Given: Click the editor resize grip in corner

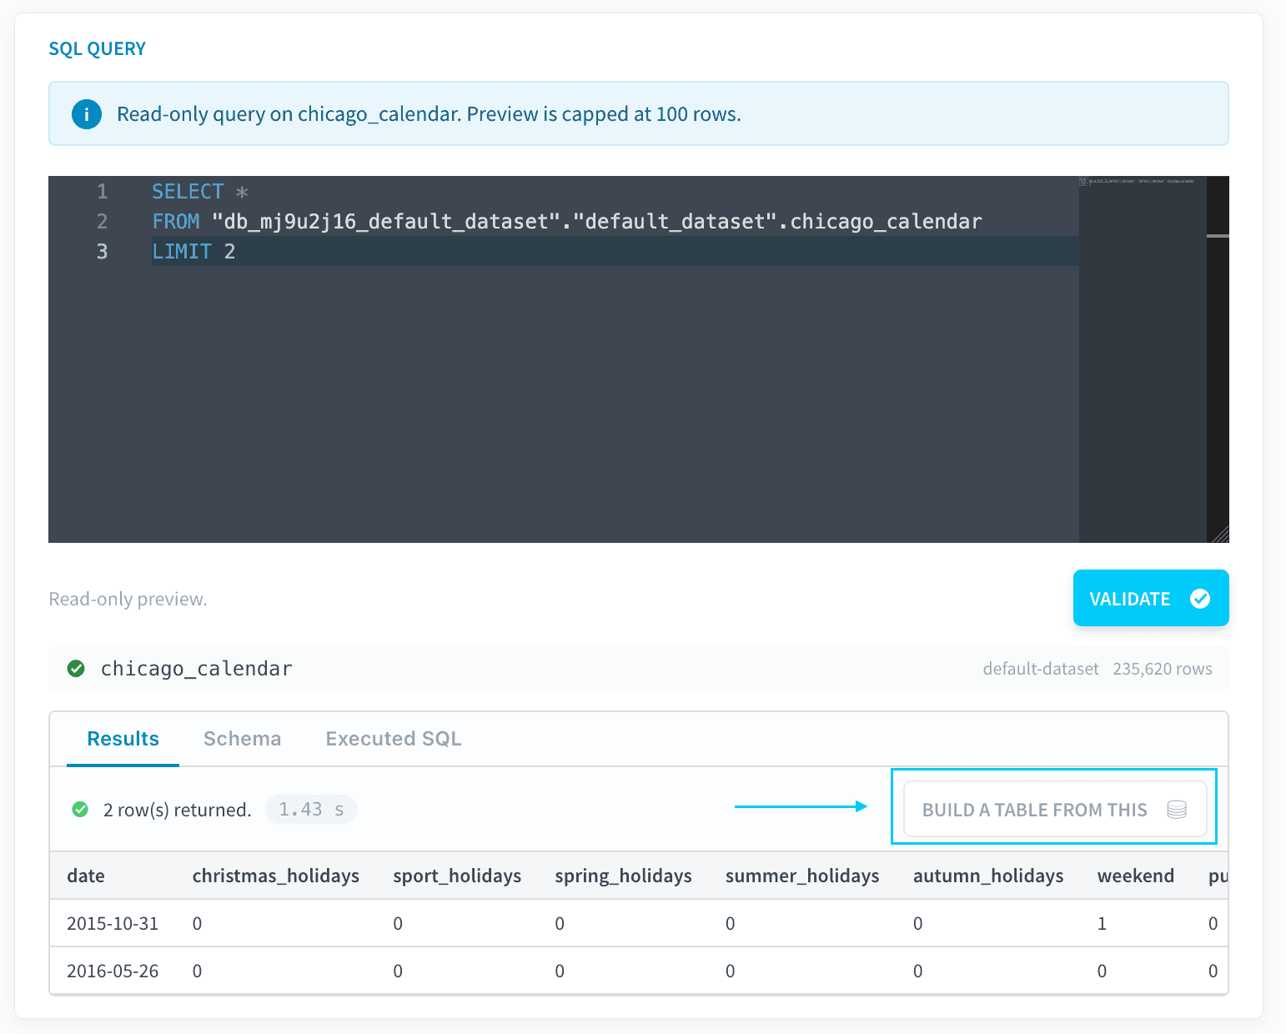Looking at the screenshot, I should click(1220, 535).
